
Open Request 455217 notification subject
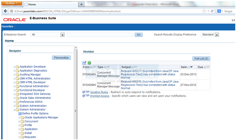150,74
